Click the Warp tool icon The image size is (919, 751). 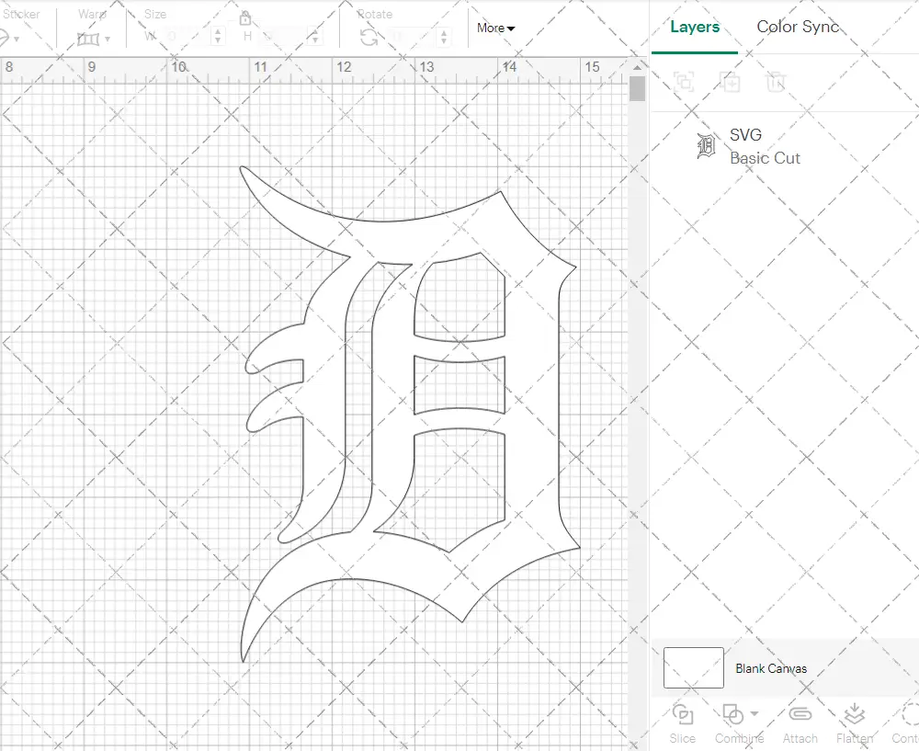coord(88,40)
